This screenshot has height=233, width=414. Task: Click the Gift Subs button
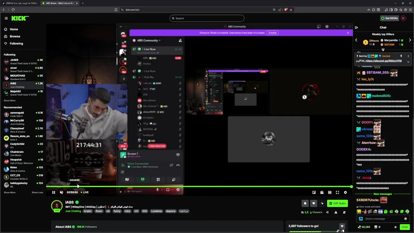click(337, 203)
